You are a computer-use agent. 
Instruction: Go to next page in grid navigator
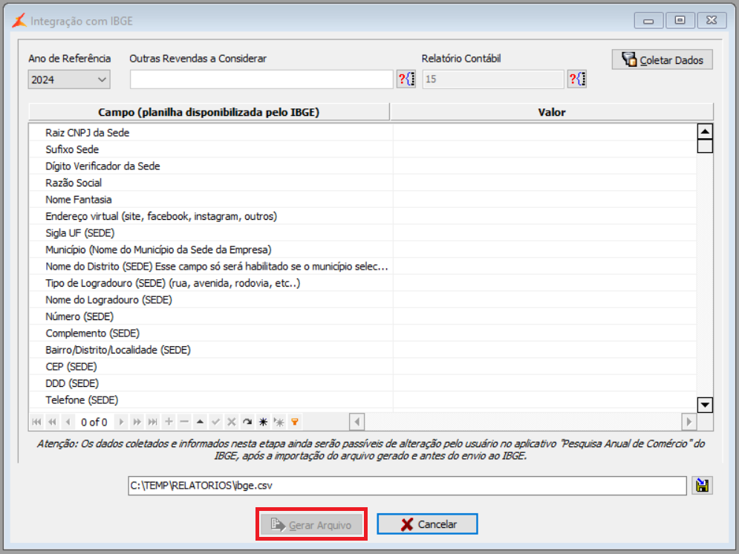click(x=137, y=422)
